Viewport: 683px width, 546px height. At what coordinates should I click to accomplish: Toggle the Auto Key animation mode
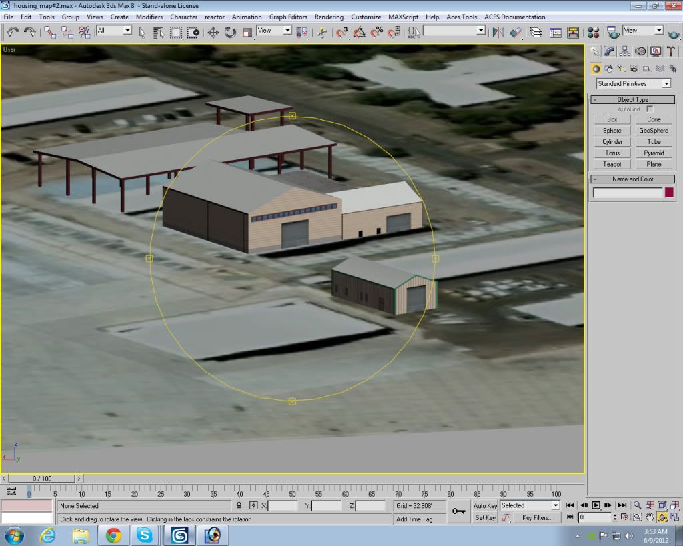click(x=485, y=506)
